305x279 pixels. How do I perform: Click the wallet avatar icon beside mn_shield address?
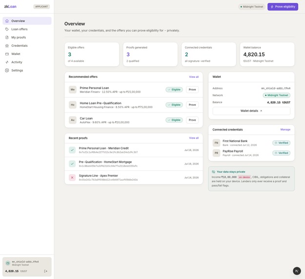pyautogui.click(x=8, y=263)
